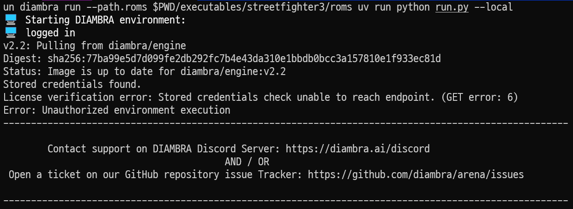Click the "v2.2: Pulling from diambra/engine" line
This screenshot has width=573, height=209.
(x=94, y=46)
